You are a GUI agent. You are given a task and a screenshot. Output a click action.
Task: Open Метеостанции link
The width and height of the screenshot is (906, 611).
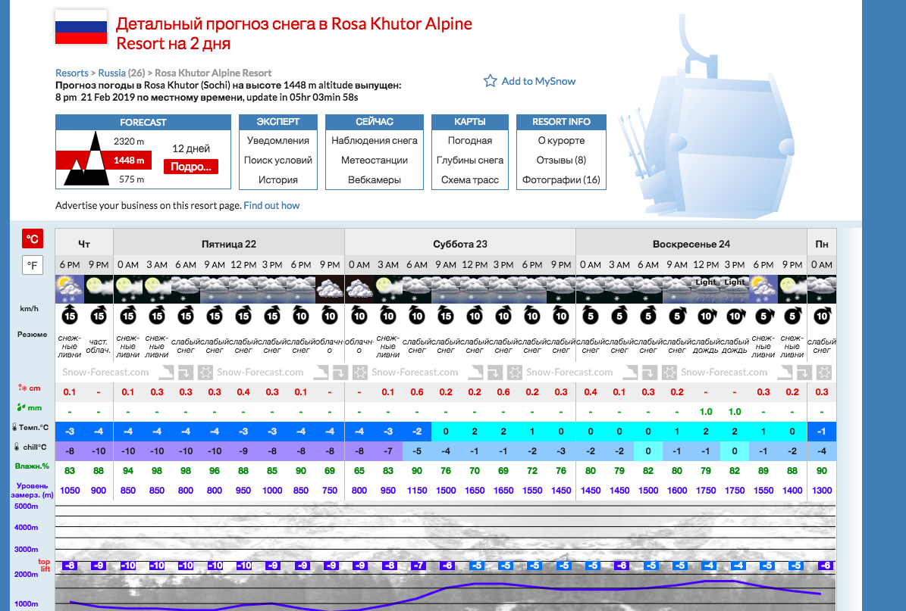(x=375, y=160)
